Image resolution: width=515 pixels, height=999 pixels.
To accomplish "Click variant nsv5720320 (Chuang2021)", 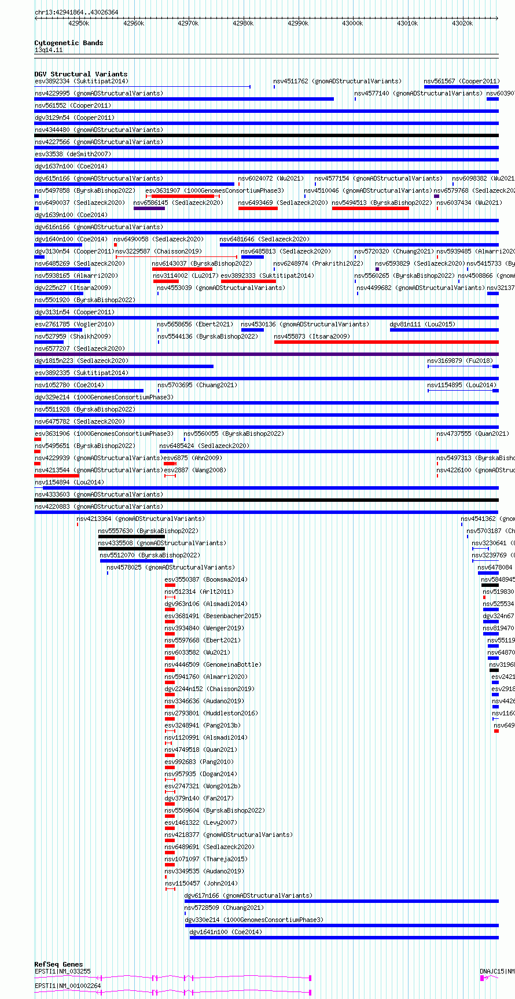I will click(x=394, y=252).
